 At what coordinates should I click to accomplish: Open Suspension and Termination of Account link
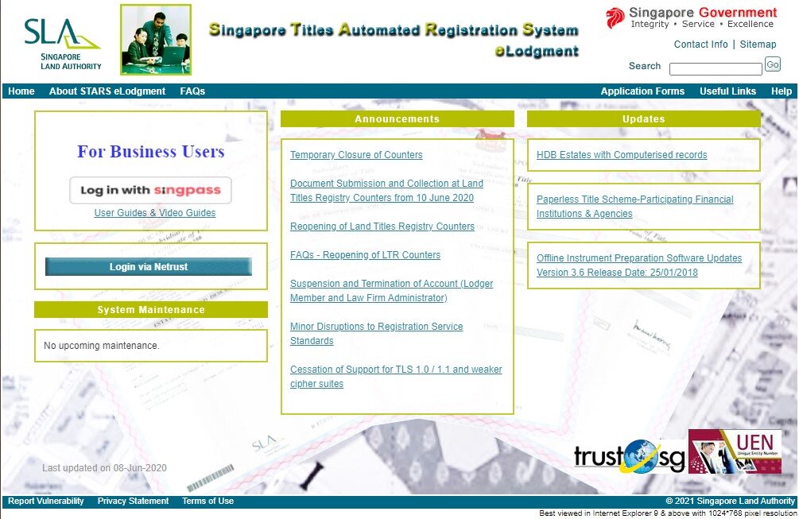(391, 290)
